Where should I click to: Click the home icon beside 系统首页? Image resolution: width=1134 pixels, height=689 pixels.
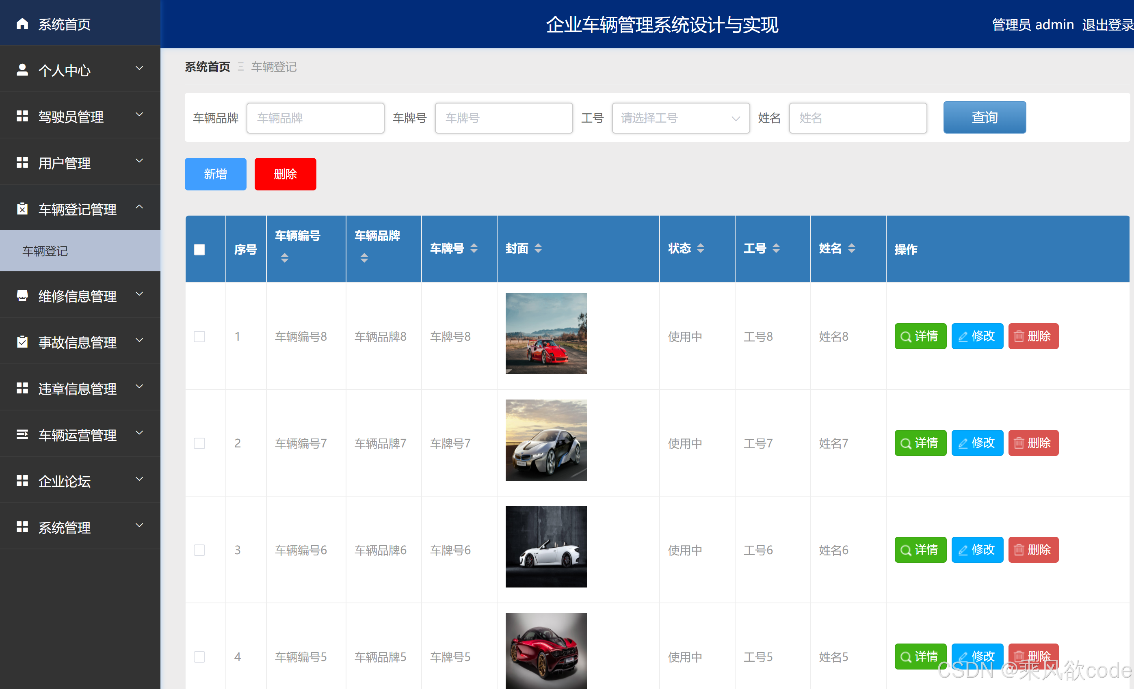pos(22,24)
